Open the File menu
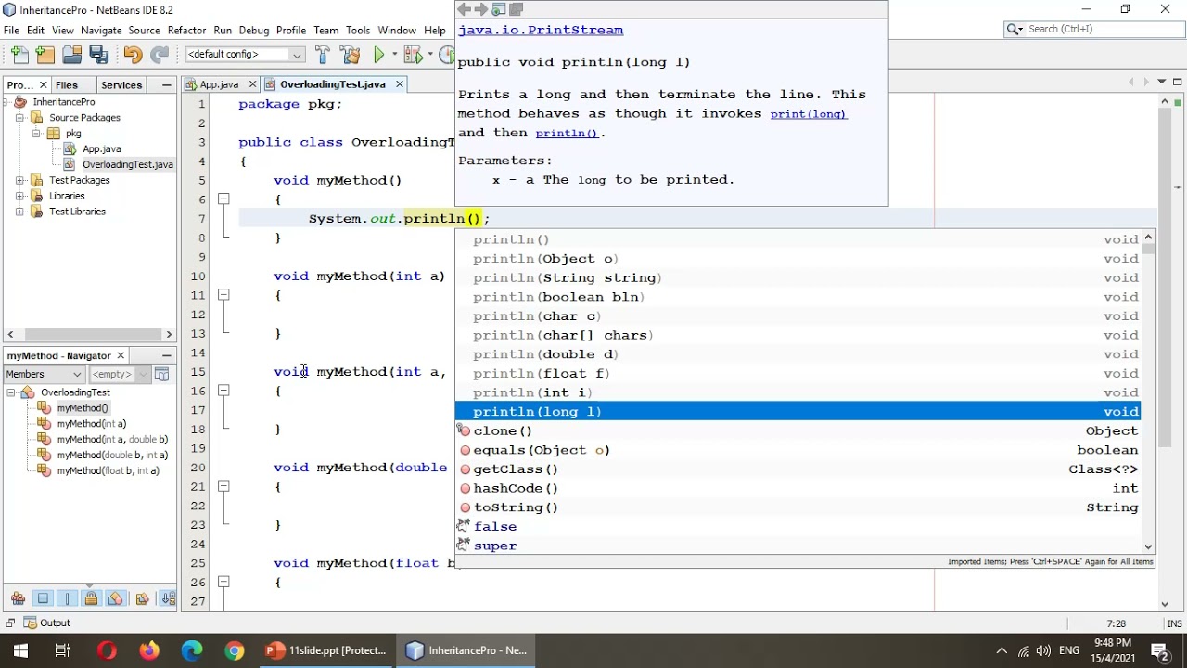 coord(11,30)
